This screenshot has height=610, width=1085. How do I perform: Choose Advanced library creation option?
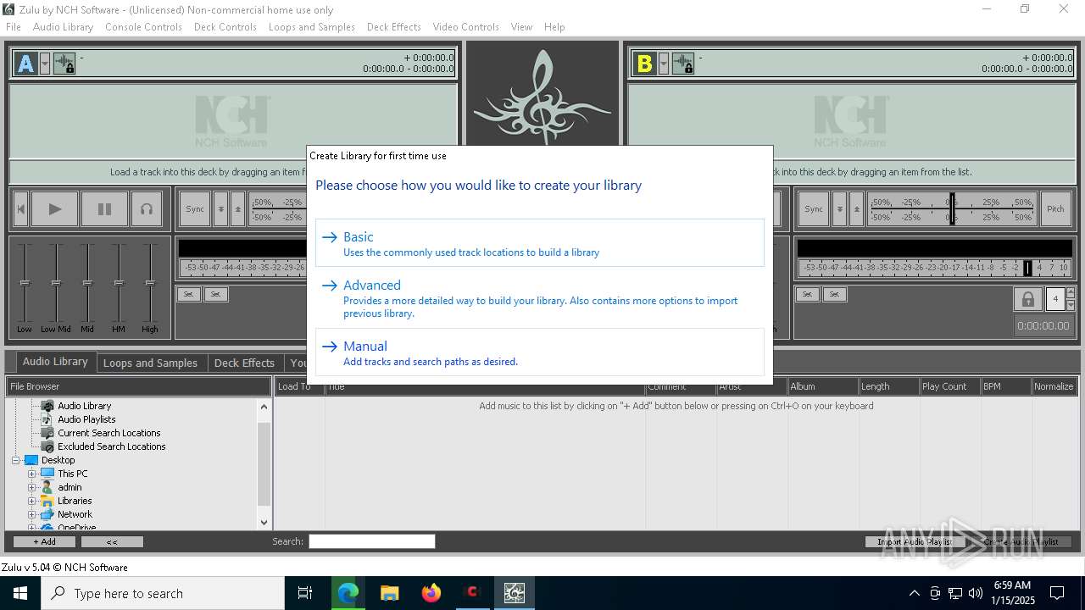coord(540,298)
